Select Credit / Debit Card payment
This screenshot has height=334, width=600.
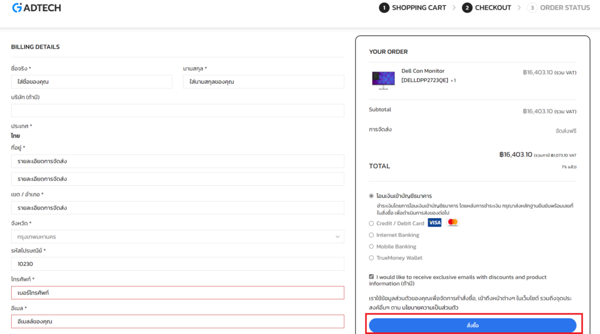click(x=371, y=223)
